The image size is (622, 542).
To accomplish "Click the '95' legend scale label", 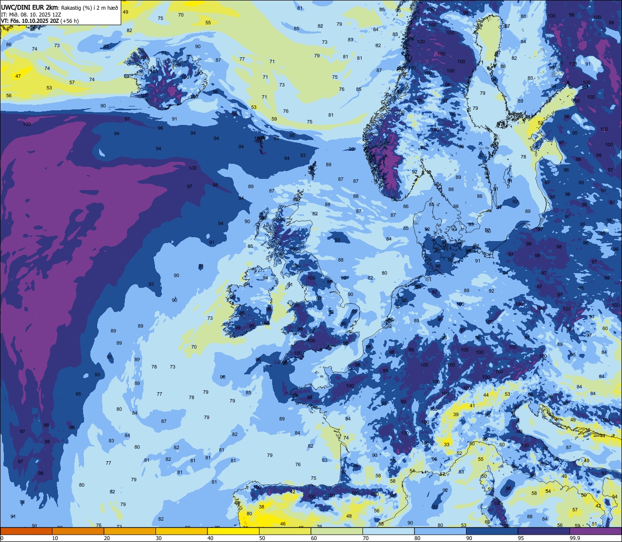I will 521,538.
